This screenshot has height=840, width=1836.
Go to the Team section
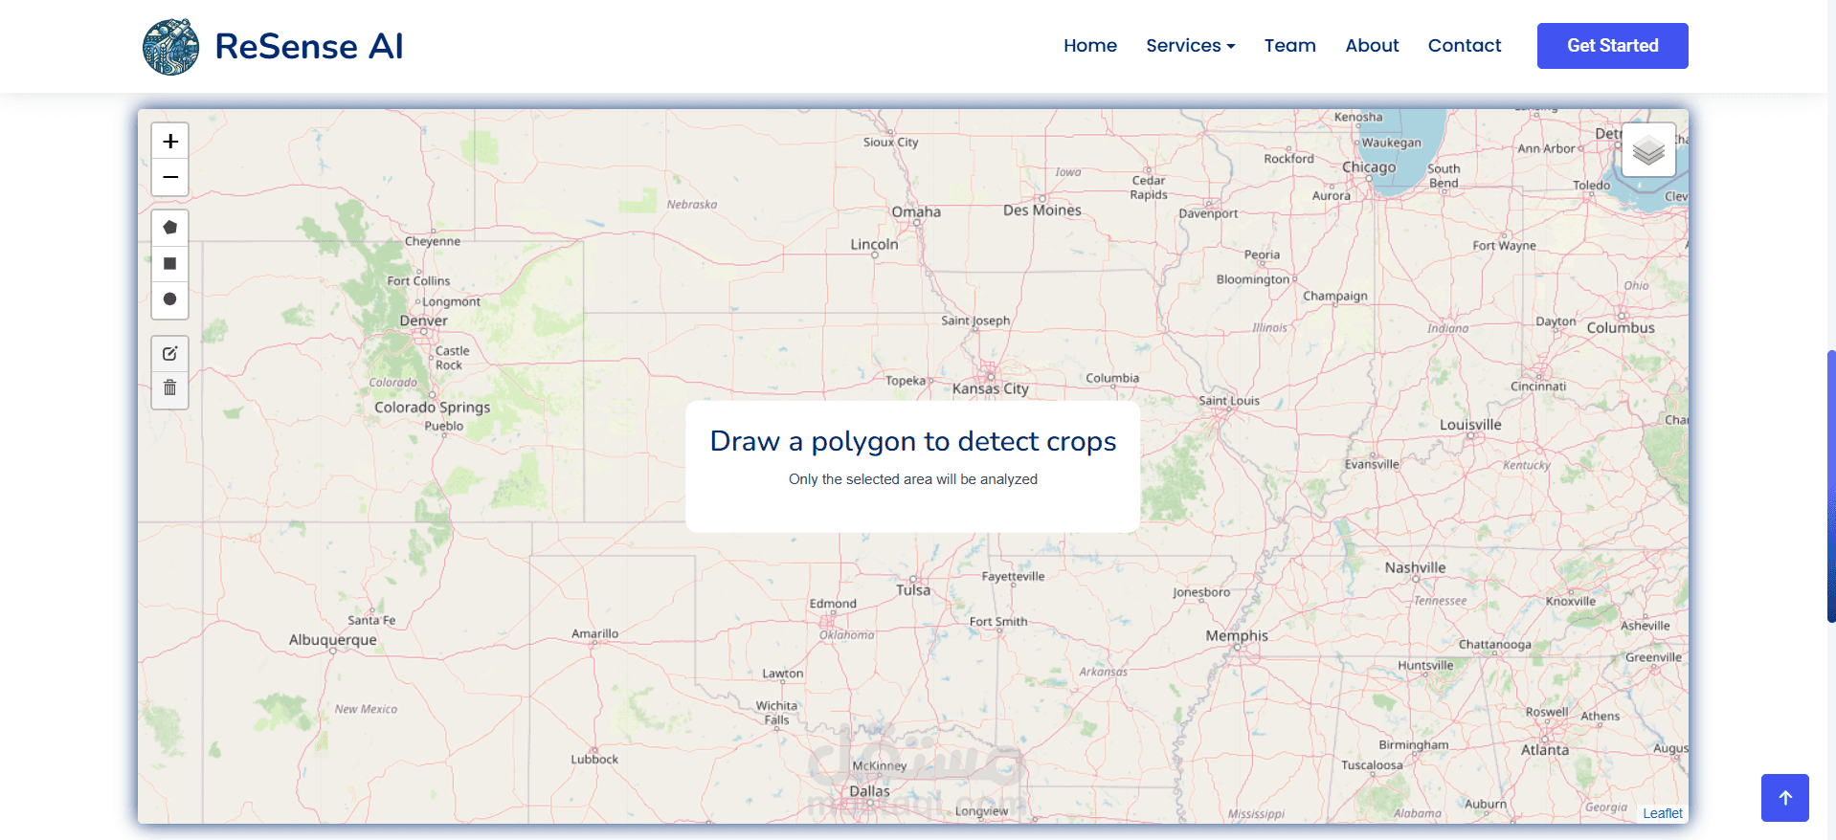(x=1289, y=46)
